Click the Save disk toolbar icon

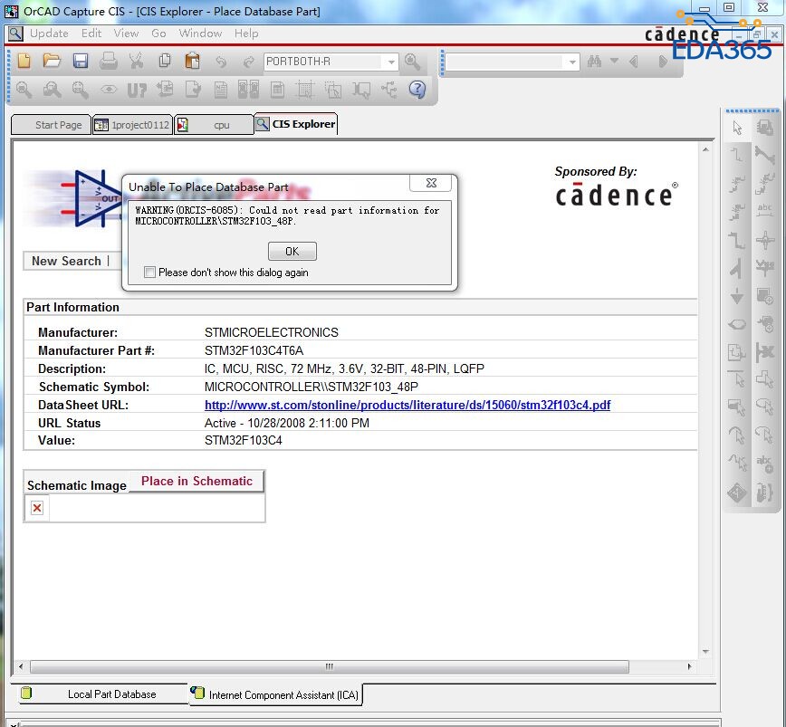(x=81, y=62)
